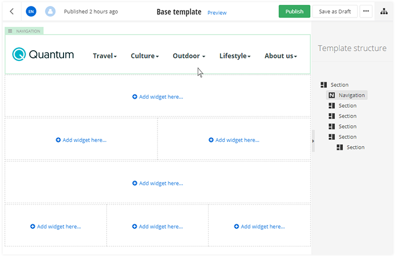
Task: Click the green Publish button
Action: pos(294,11)
